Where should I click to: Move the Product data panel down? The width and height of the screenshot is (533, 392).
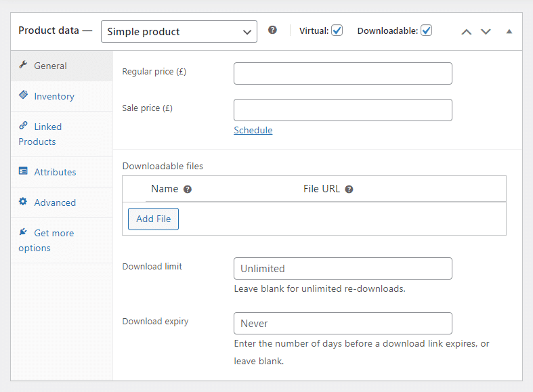pos(486,32)
